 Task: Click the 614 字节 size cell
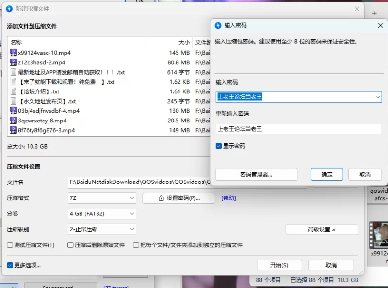click(178, 72)
